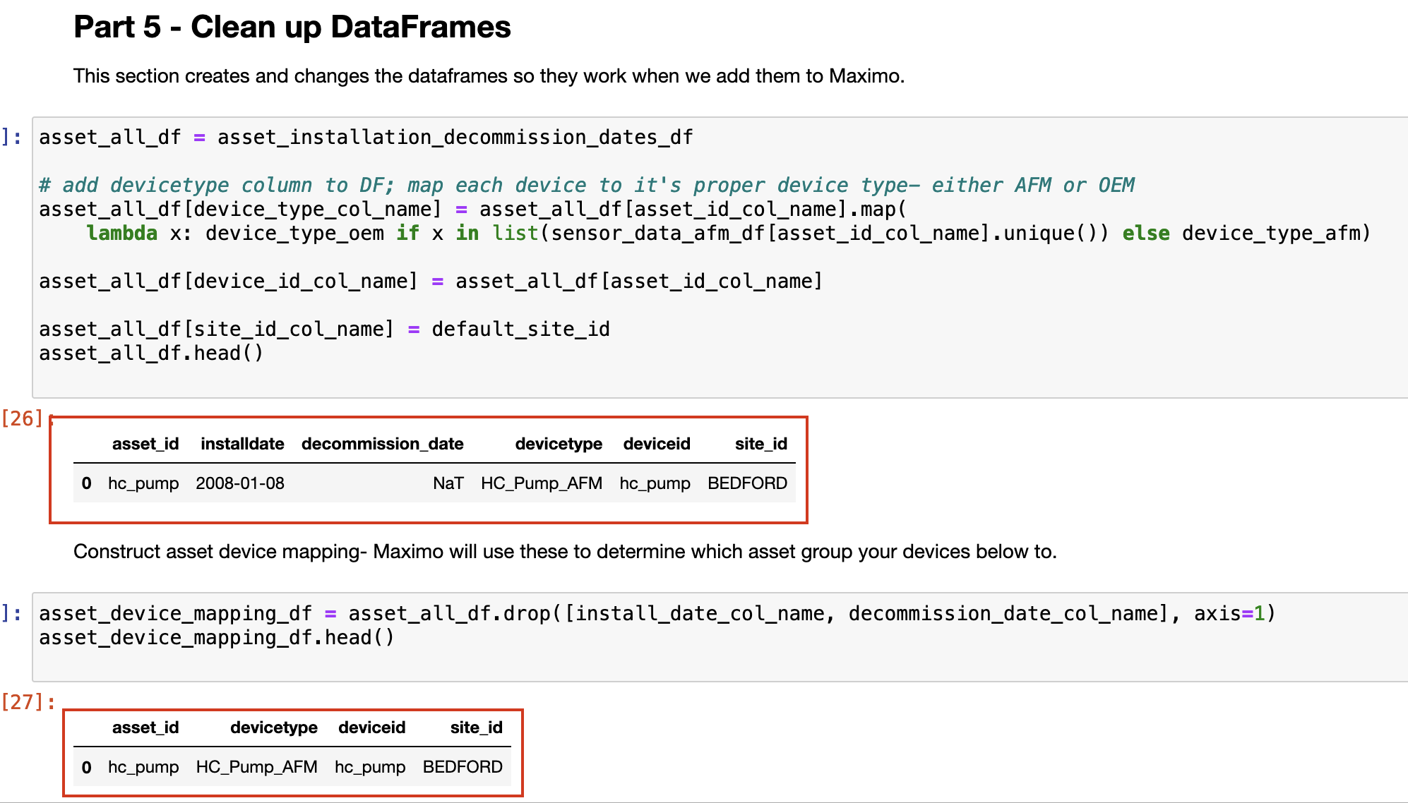
Task: Click the deviceid header in output 26 table
Action: tap(657, 444)
